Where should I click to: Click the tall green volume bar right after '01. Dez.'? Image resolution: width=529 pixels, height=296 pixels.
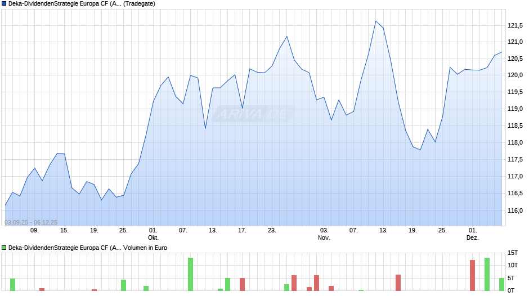(487, 275)
